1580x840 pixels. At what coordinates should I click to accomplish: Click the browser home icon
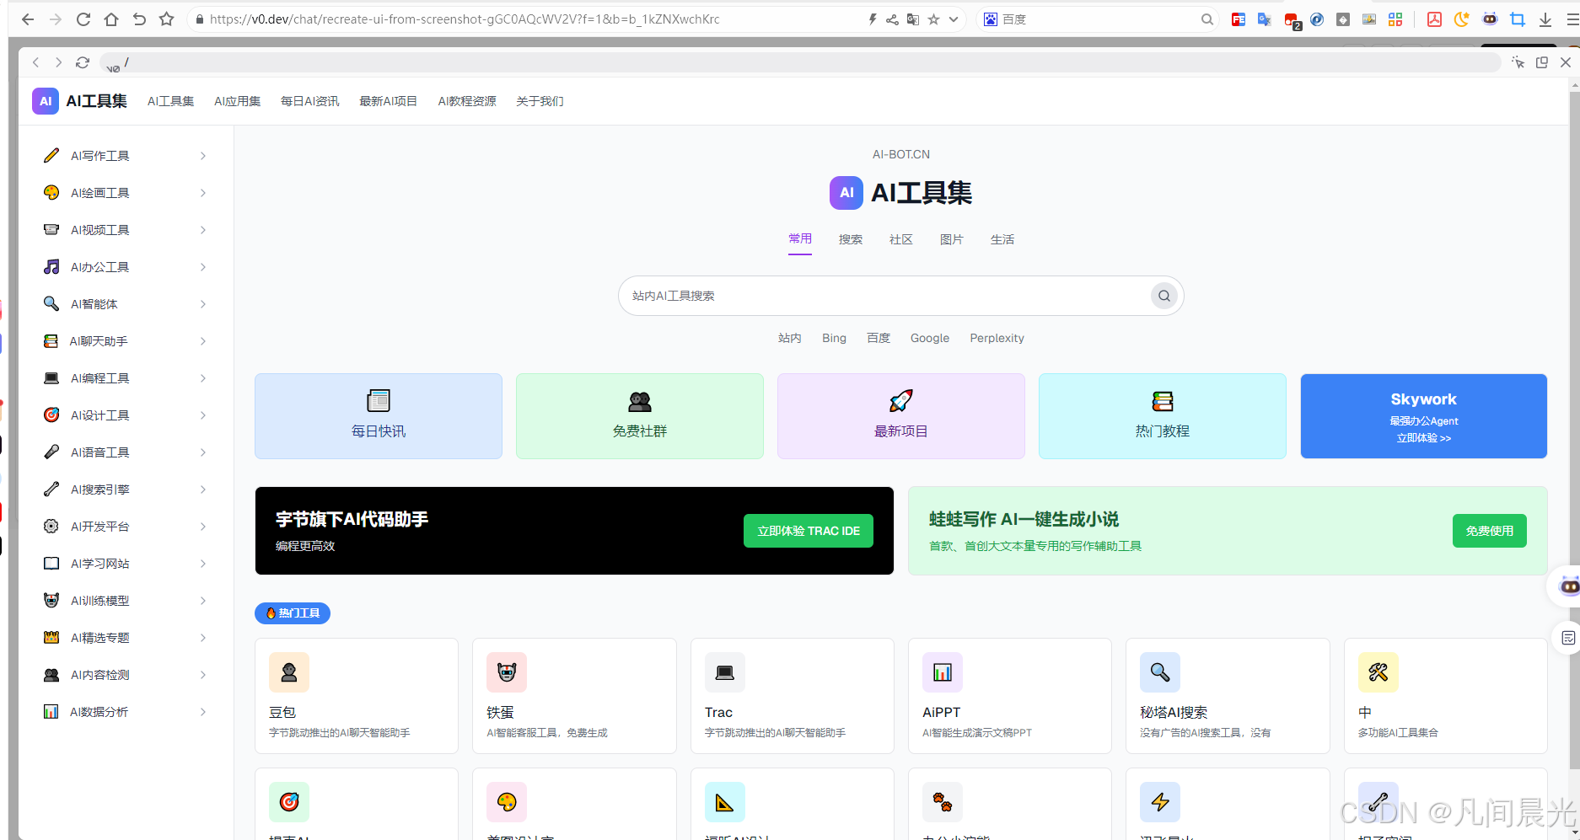tap(111, 19)
